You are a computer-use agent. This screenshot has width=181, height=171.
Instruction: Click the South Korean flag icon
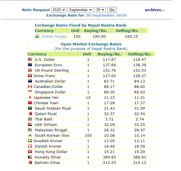30,135
